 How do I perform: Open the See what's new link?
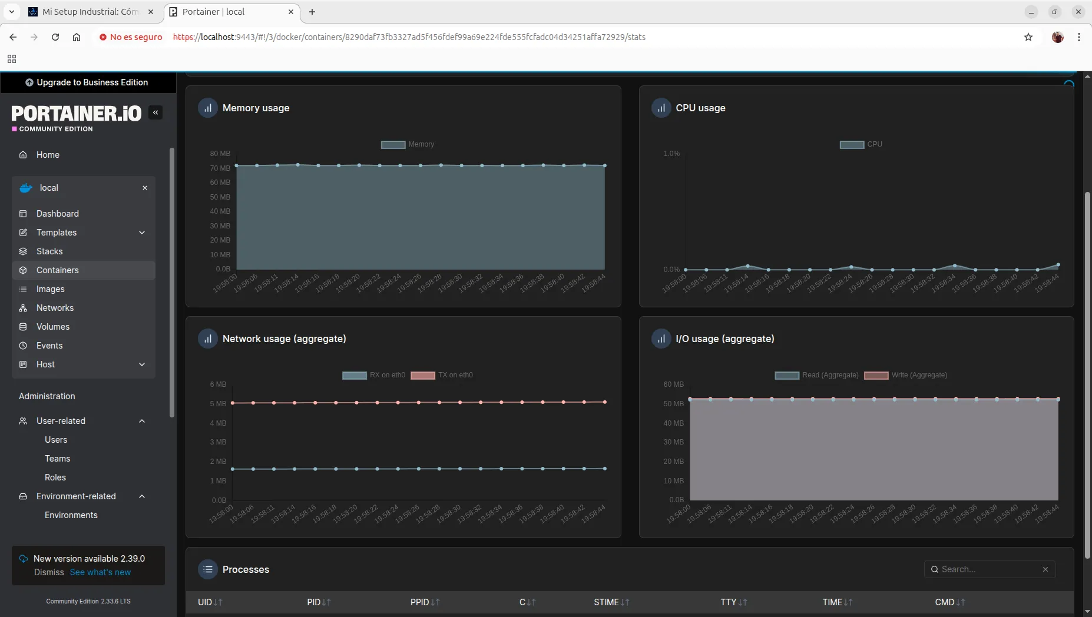pos(100,572)
